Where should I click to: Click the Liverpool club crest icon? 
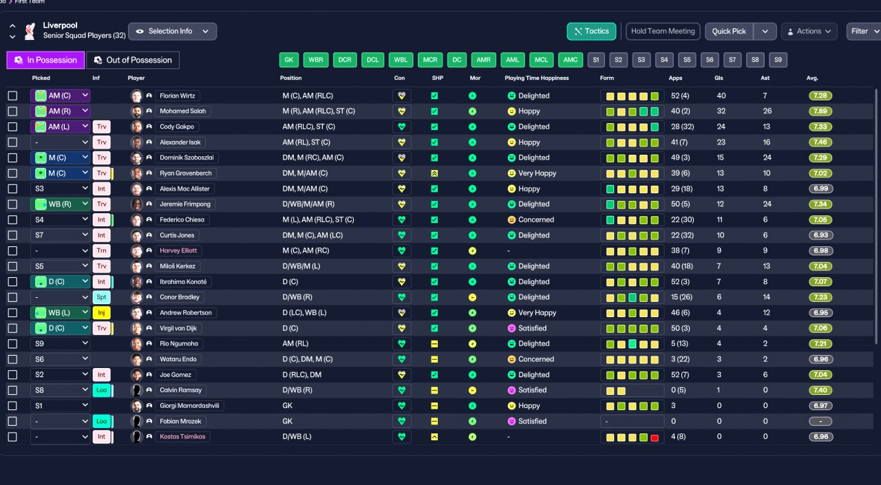point(30,31)
